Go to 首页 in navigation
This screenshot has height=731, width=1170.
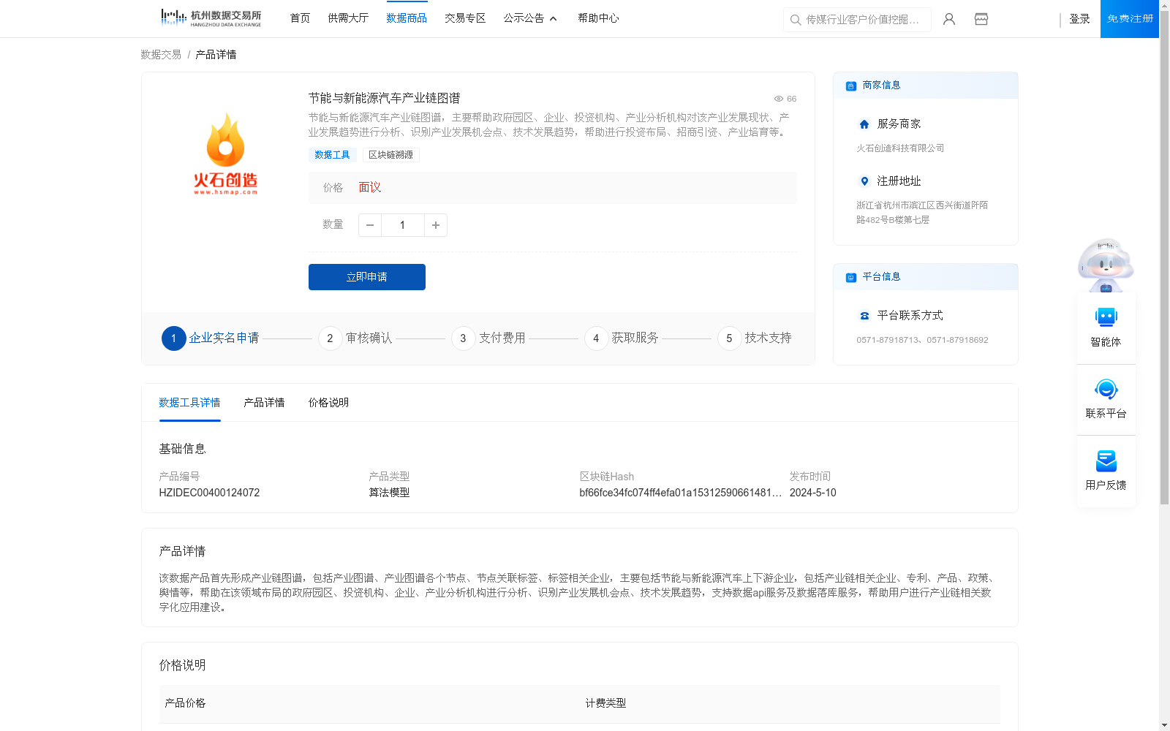coord(300,18)
